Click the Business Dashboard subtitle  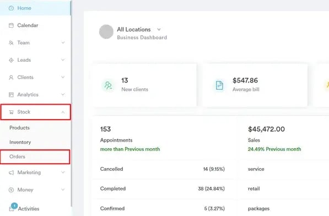click(142, 37)
